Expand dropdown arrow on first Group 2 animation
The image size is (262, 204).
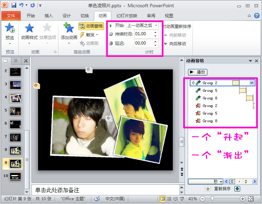tap(252, 83)
